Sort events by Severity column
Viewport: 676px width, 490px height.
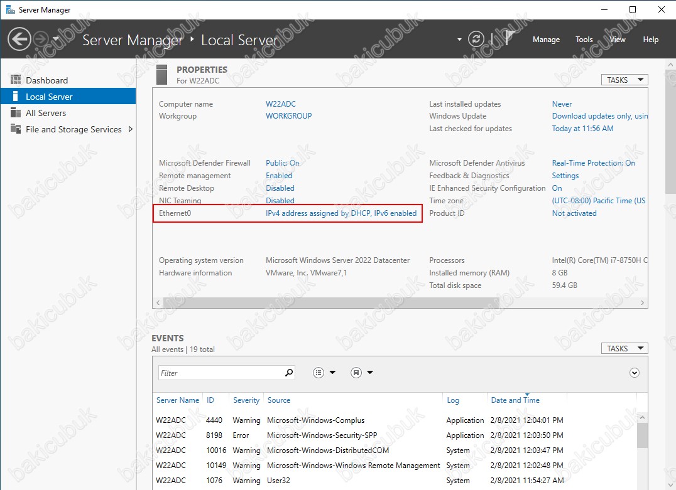[x=246, y=400]
